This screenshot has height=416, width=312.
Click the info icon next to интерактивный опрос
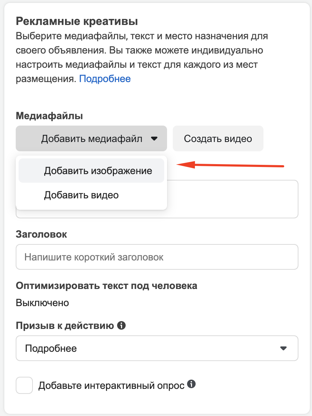coord(191,384)
